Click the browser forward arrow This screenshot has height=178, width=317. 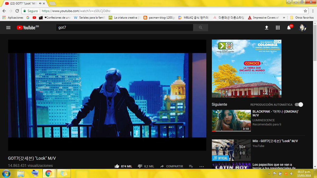point(11,11)
